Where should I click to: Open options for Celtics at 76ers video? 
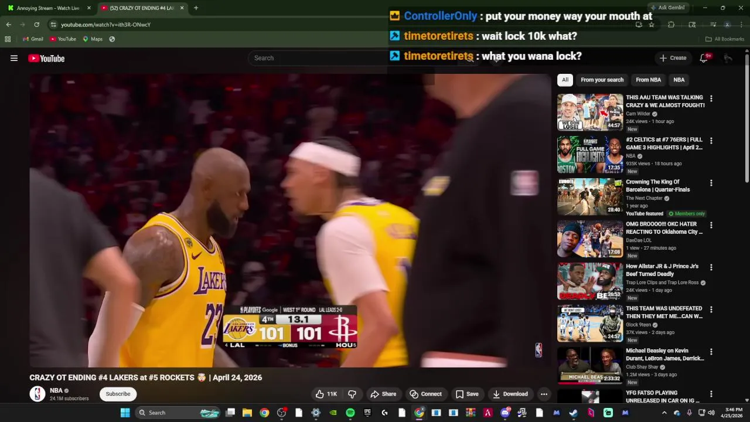(711, 141)
